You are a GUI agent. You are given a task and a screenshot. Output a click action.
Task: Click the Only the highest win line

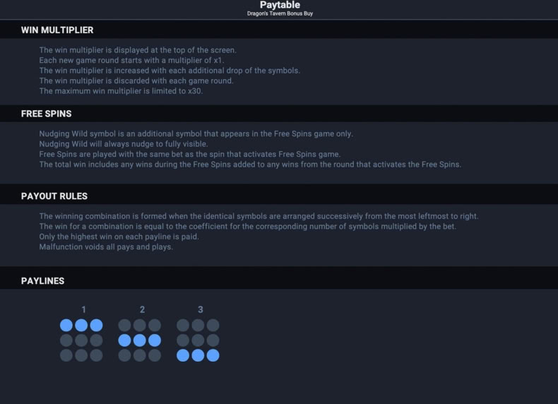pos(119,237)
